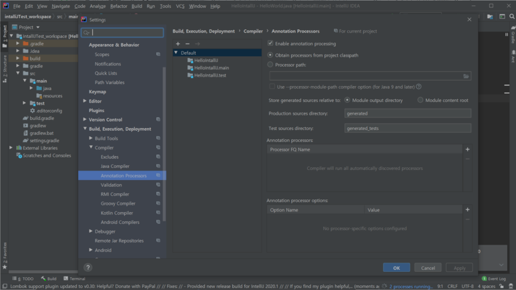
Task: Open the TODO tool window
Action: [23, 279]
